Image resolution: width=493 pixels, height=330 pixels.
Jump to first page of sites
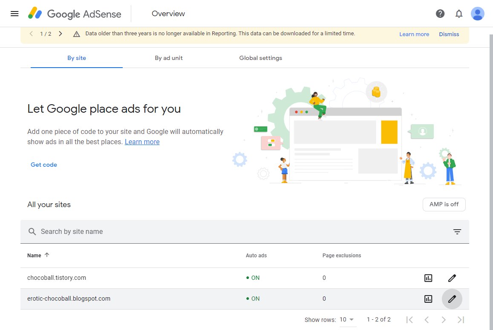point(409,320)
